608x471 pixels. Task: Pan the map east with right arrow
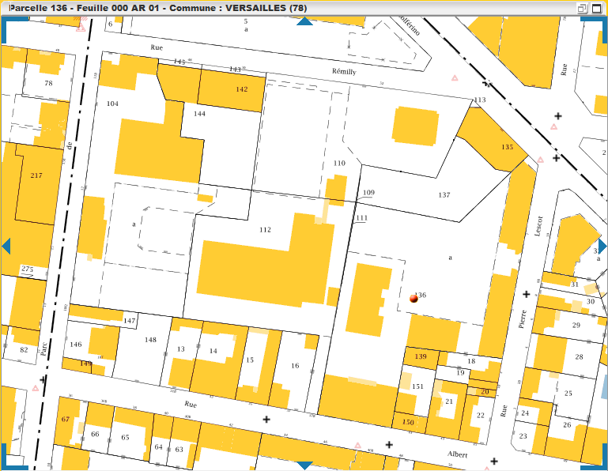point(602,246)
